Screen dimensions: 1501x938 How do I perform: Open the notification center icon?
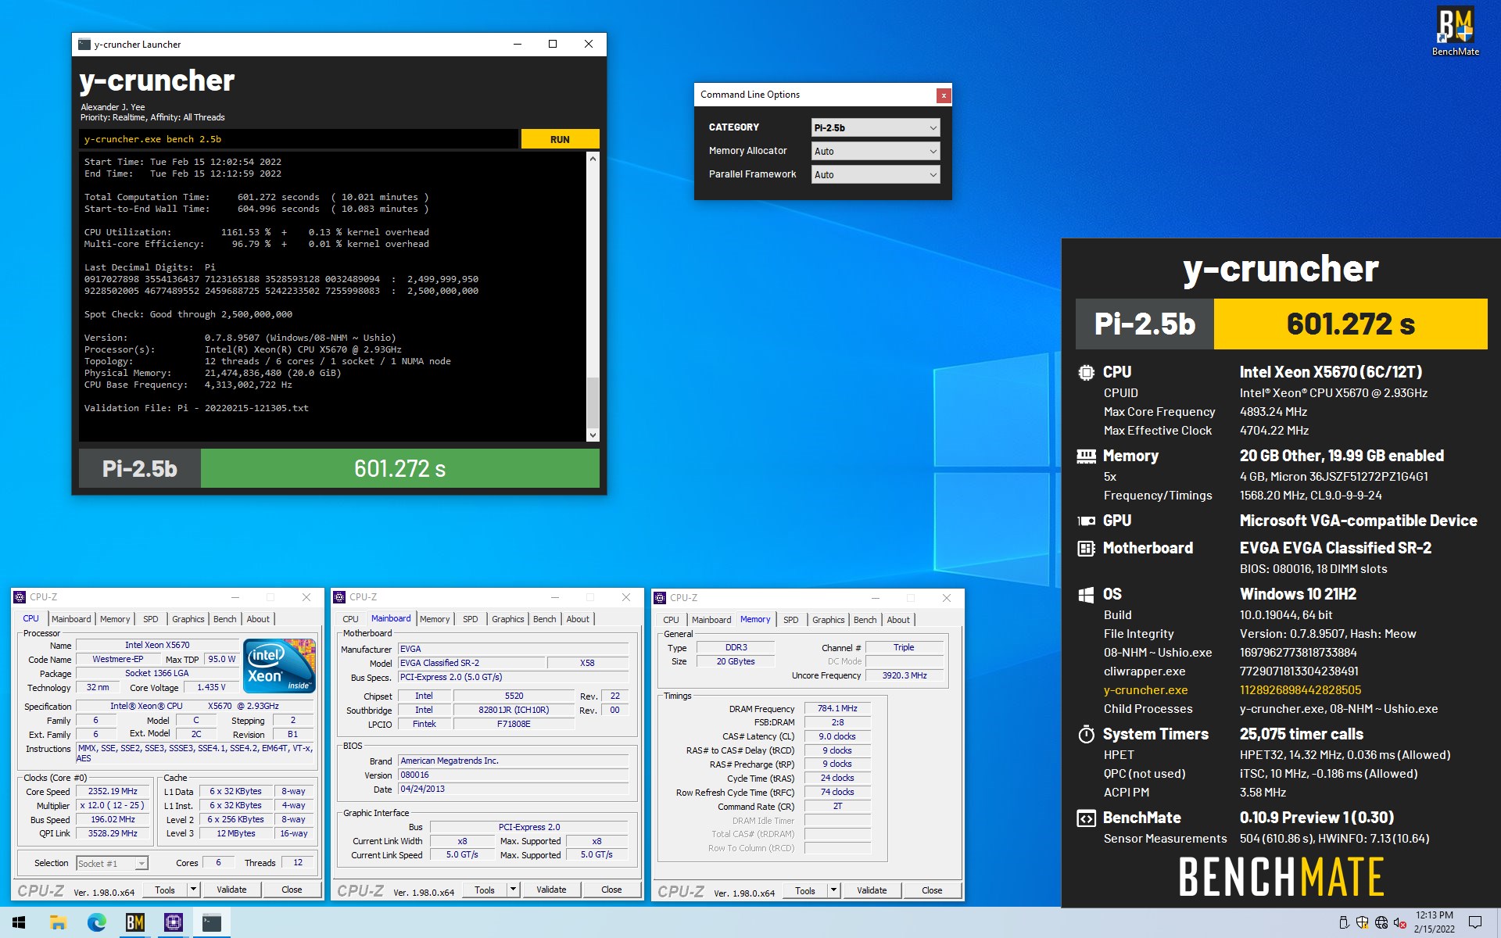click(1475, 922)
